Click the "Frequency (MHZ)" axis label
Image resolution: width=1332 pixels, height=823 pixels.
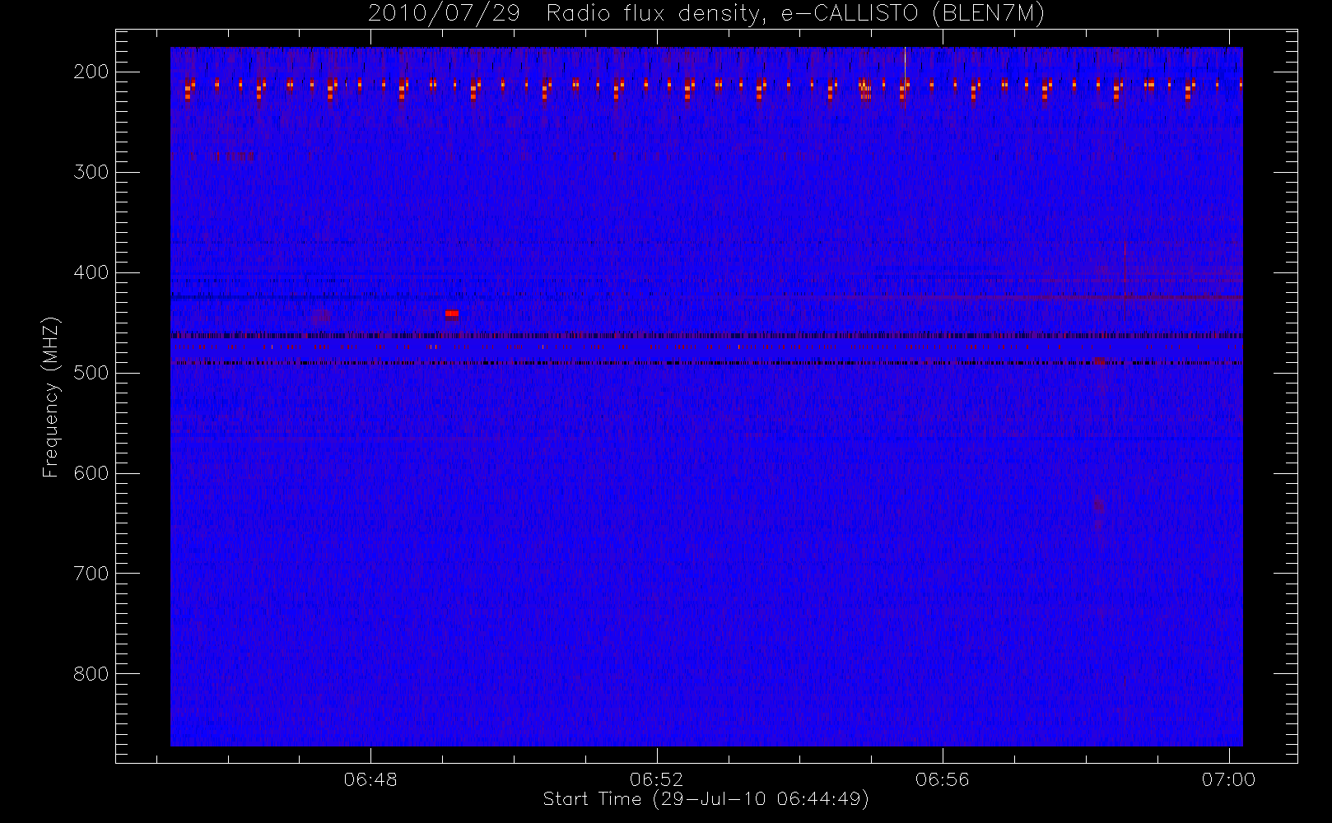[x=51, y=397]
